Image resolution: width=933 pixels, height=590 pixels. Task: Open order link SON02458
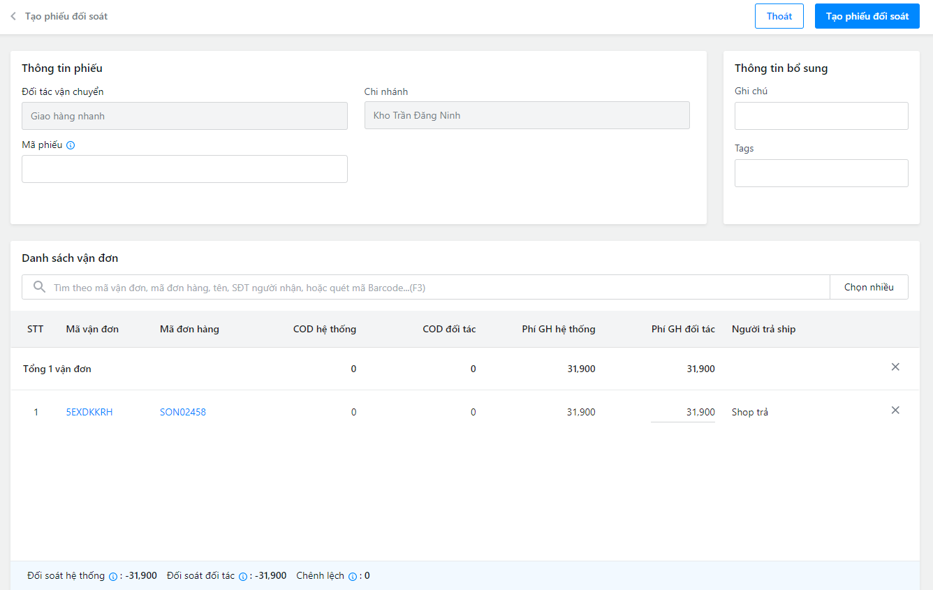coord(183,412)
